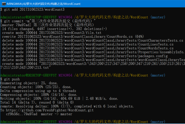Click the delete mode CountLinesTests.cs line

(88, 44)
